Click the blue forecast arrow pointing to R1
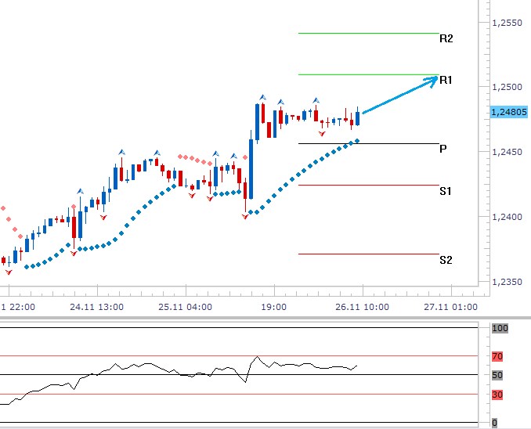Image resolution: width=531 pixels, height=429 pixels. [x=399, y=96]
